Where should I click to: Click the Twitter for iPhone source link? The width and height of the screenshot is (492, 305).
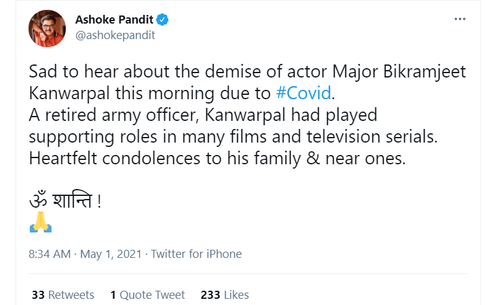coord(196,254)
